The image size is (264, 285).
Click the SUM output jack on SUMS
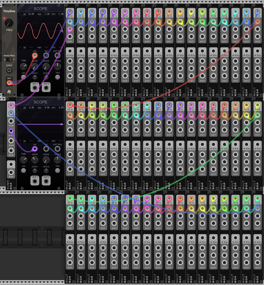pos(11,121)
